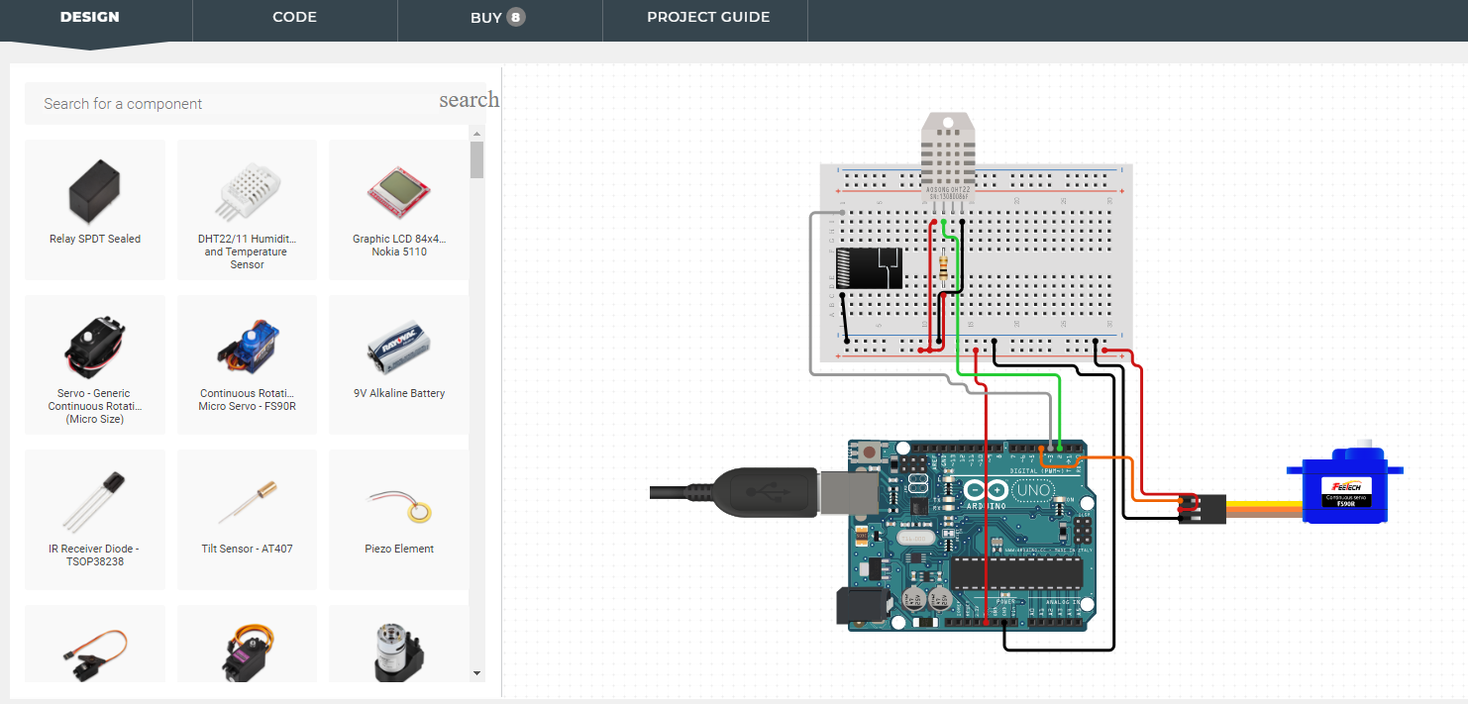Select the Continuous Rotation Micro Servo FS90R
The image size is (1468, 704).
click(247, 364)
